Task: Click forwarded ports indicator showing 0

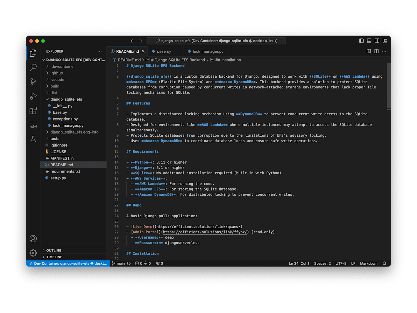Action: pyautogui.click(x=160, y=263)
